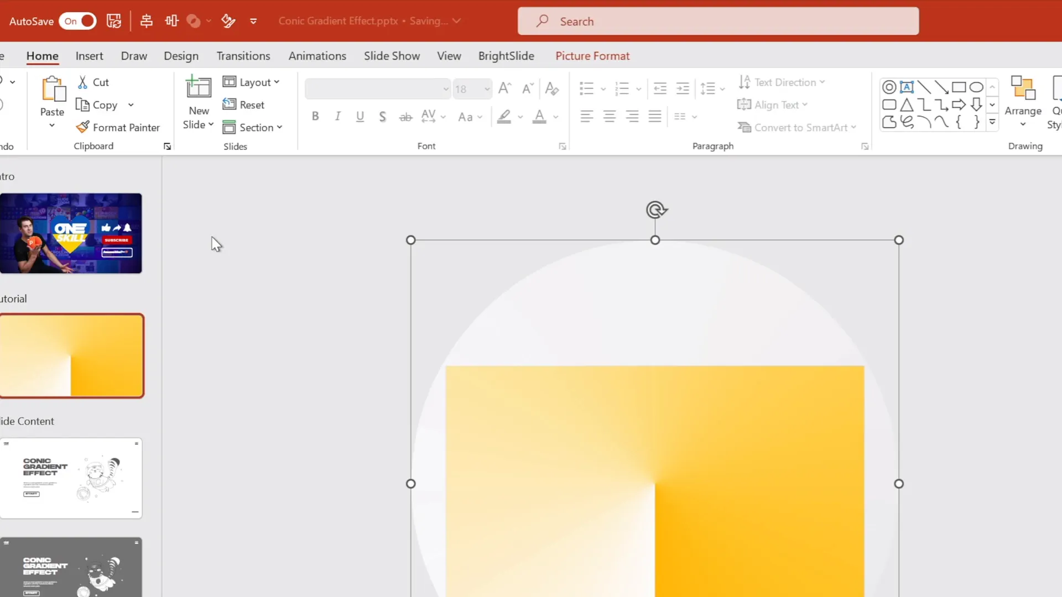Click the font color swatch
This screenshot has height=597, width=1062.
[x=539, y=117]
